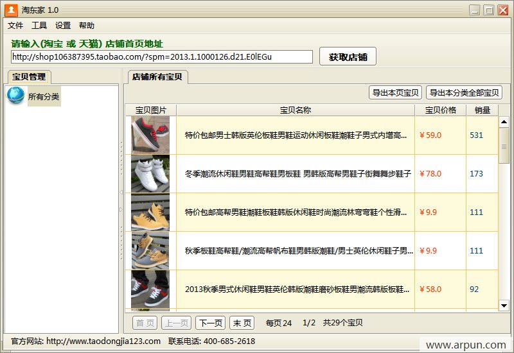Select the red-black sneaker thumbnail priced ¥59.0

(x=150, y=135)
